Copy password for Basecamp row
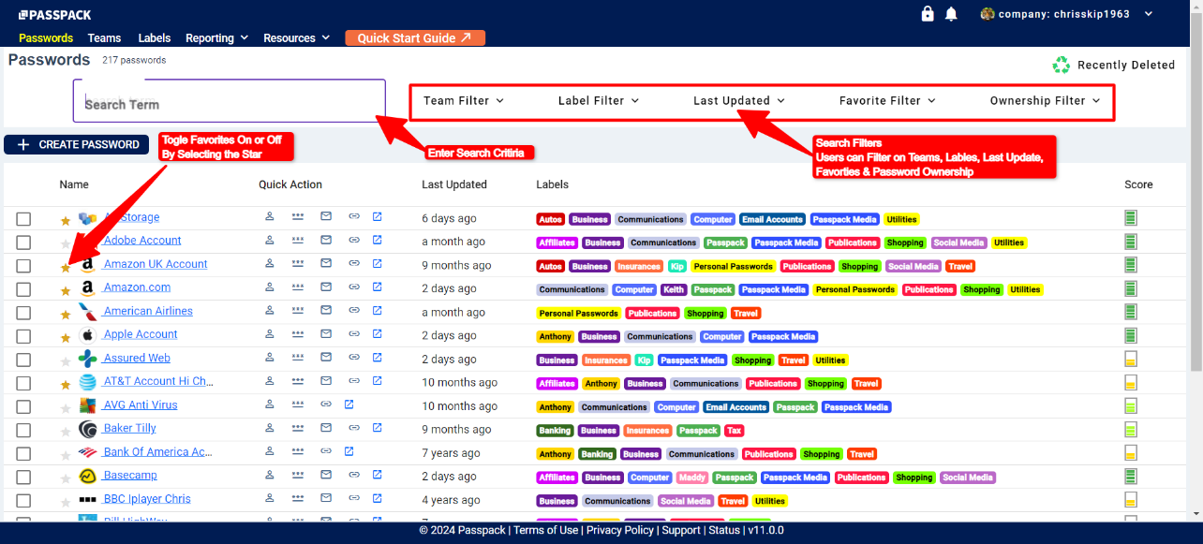 point(298,474)
